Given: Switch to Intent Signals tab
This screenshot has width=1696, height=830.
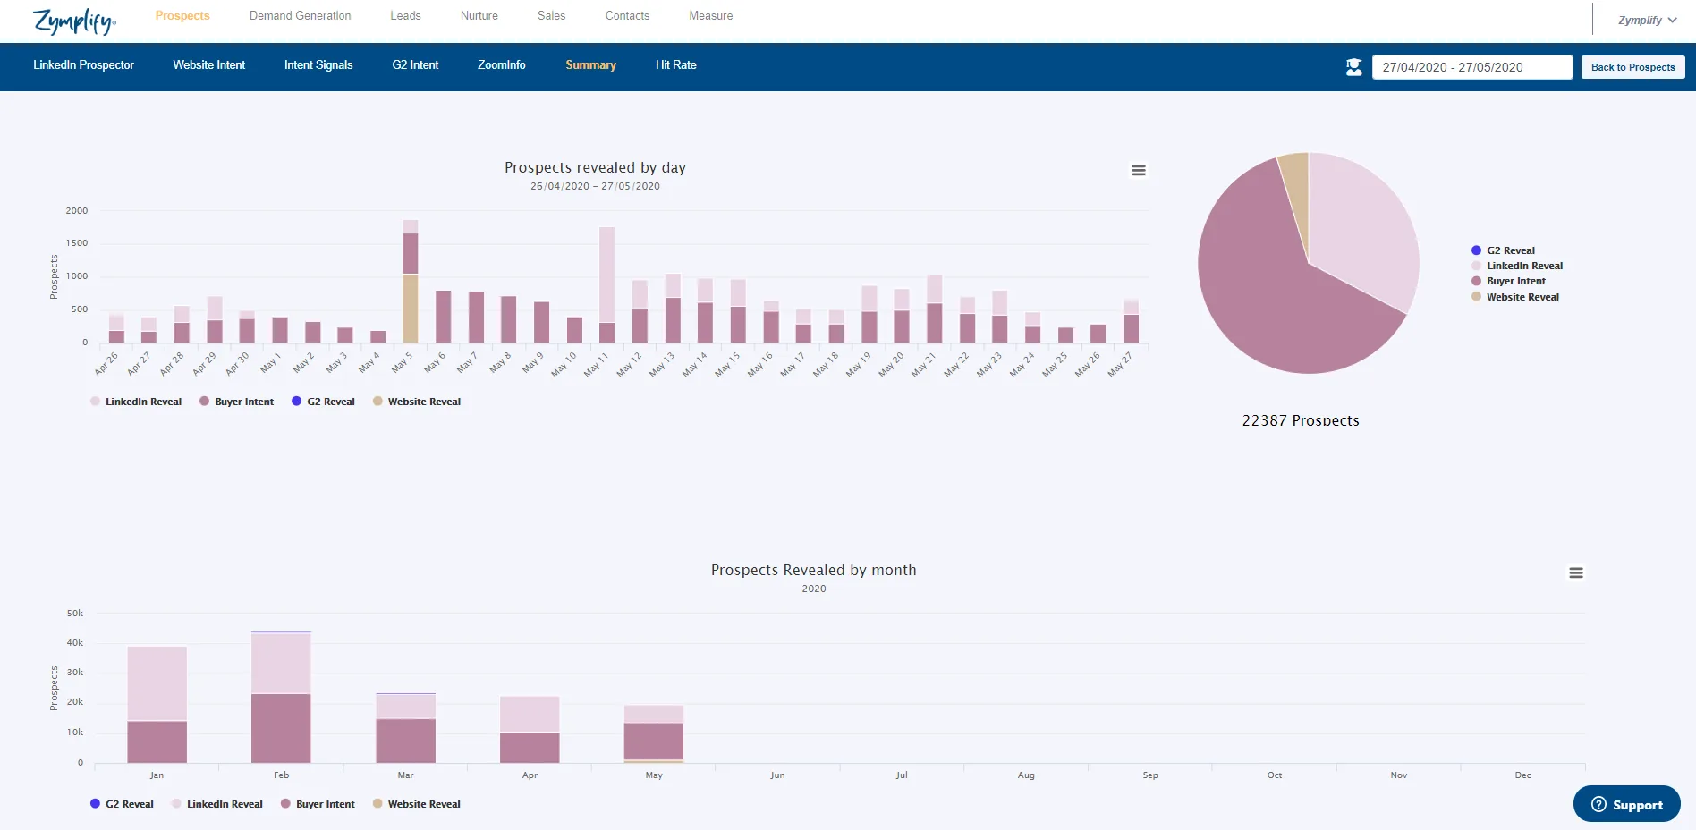Looking at the screenshot, I should 318,65.
